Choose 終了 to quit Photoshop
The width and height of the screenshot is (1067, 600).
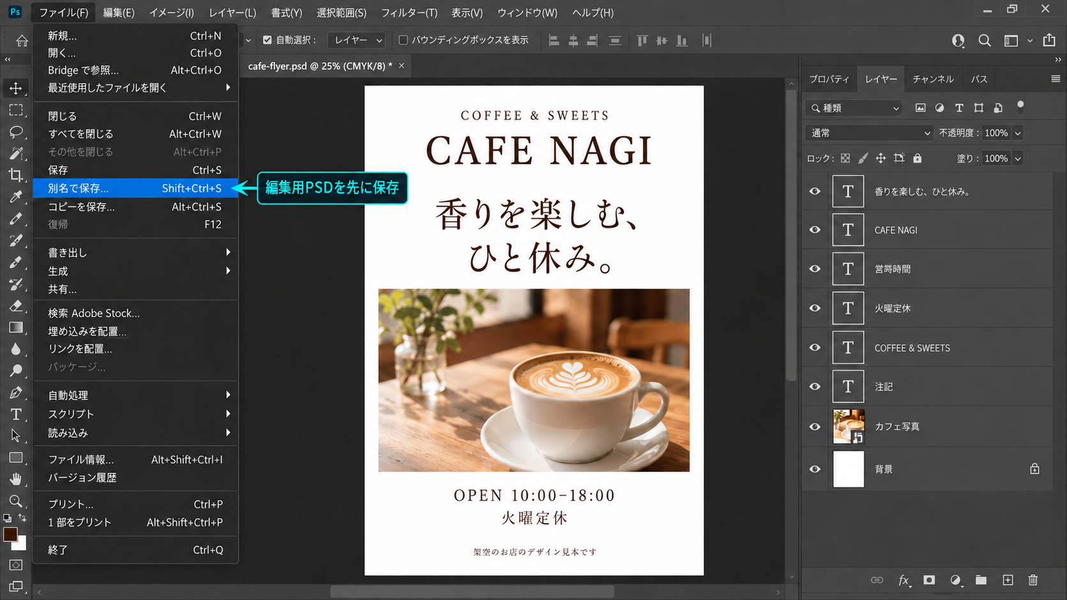135,550
